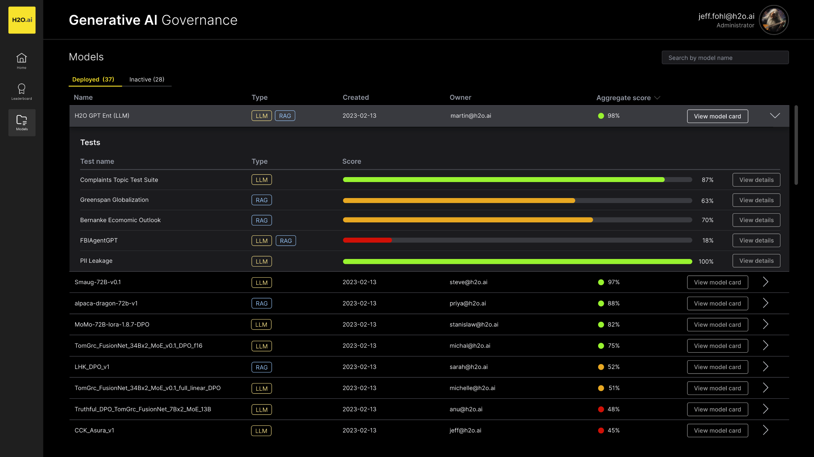View model card for LHK_DPO_v1
This screenshot has width=814, height=457.
tap(717, 367)
